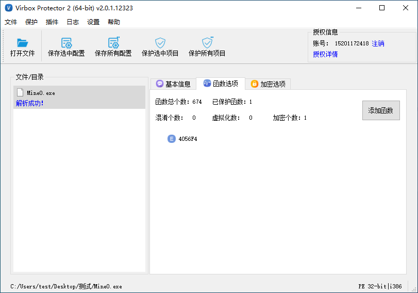
Task: Click the Open File folder icon
Action: (x=22, y=43)
